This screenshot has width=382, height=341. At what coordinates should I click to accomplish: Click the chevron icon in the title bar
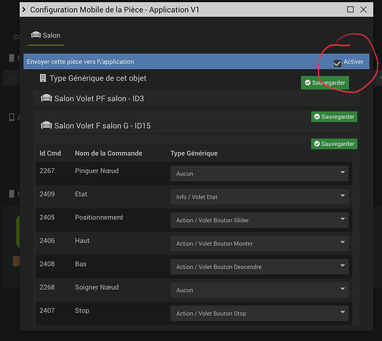pyautogui.click(x=24, y=10)
